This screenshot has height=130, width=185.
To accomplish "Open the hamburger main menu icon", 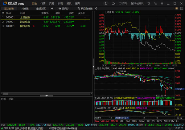I will click(x=162, y=3).
